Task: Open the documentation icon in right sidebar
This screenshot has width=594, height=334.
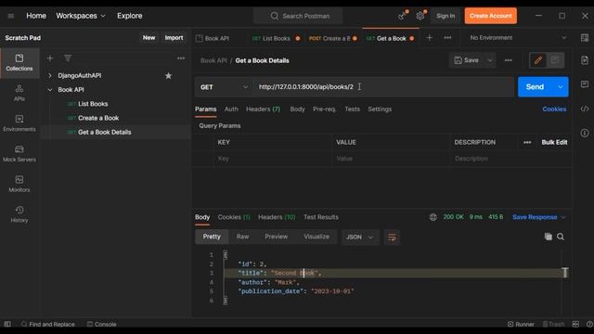Action: pos(585,60)
